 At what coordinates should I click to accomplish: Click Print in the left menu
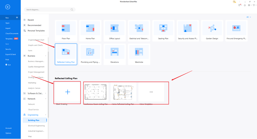point(7,59)
